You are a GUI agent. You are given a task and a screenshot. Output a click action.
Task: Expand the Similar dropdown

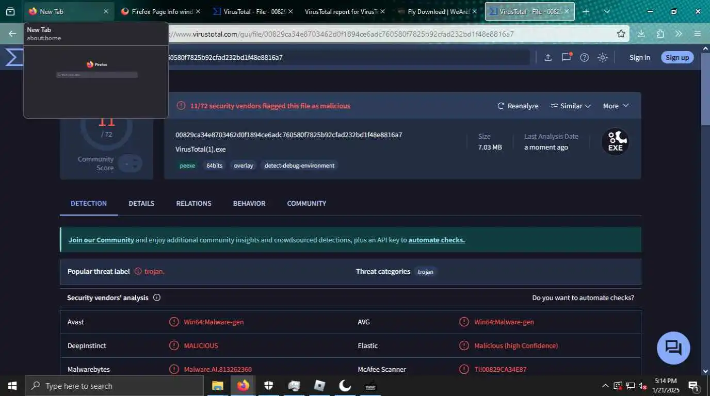(570, 106)
